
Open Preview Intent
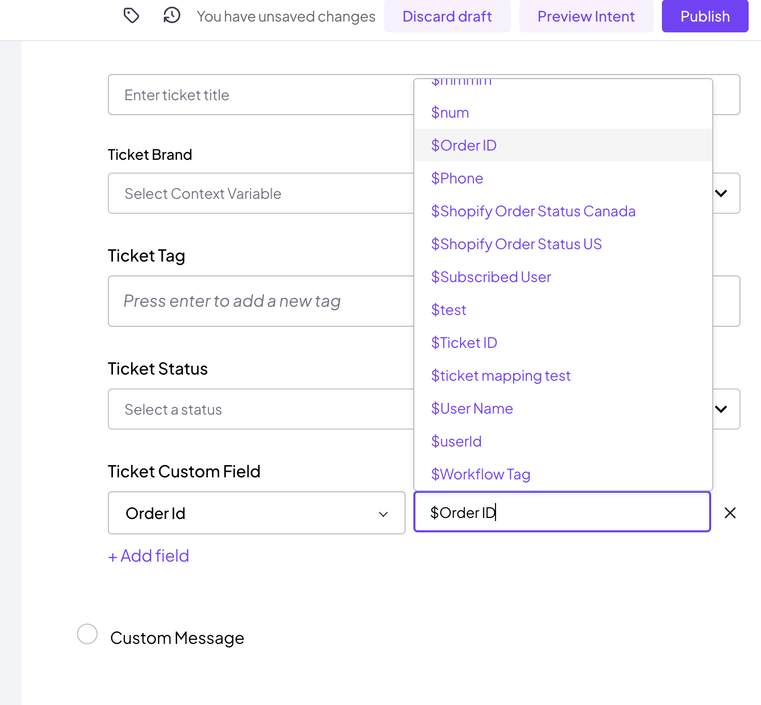click(586, 16)
